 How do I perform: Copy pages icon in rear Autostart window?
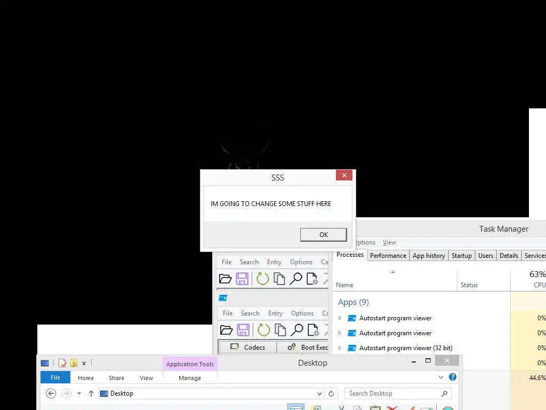(279, 279)
